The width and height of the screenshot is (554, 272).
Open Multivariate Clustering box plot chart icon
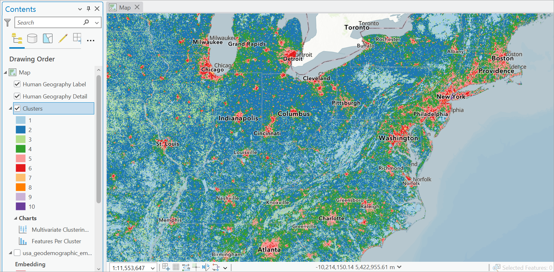tap(23, 229)
